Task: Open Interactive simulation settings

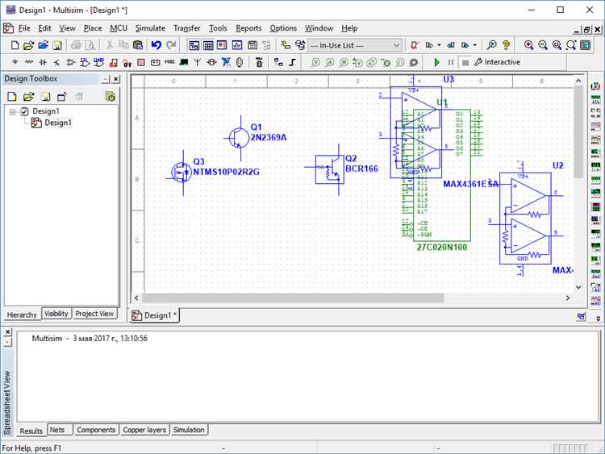Action: (497, 62)
